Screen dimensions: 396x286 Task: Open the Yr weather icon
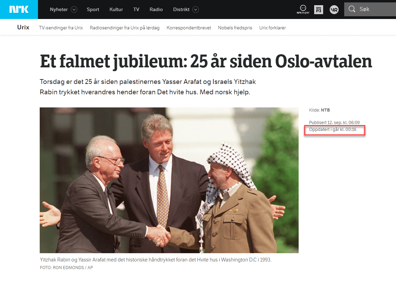point(334,10)
